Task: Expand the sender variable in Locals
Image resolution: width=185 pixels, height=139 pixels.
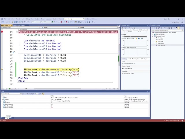Action: (x=2, y=99)
